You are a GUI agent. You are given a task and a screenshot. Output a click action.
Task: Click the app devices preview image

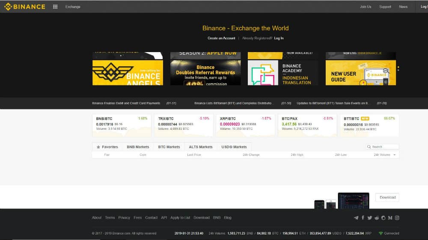[342, 201]
